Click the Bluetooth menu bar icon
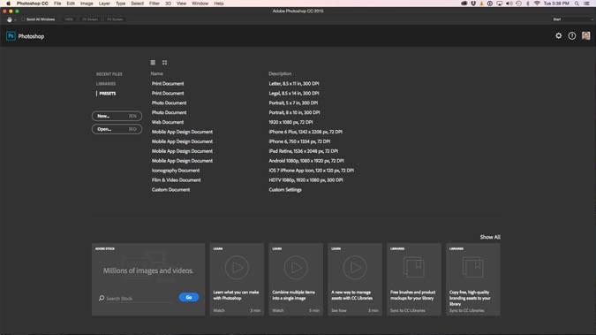The height and width of the screenshot is (335, 596). coord(528,4)
